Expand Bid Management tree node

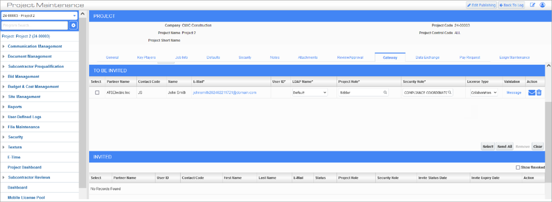point(4,77)
